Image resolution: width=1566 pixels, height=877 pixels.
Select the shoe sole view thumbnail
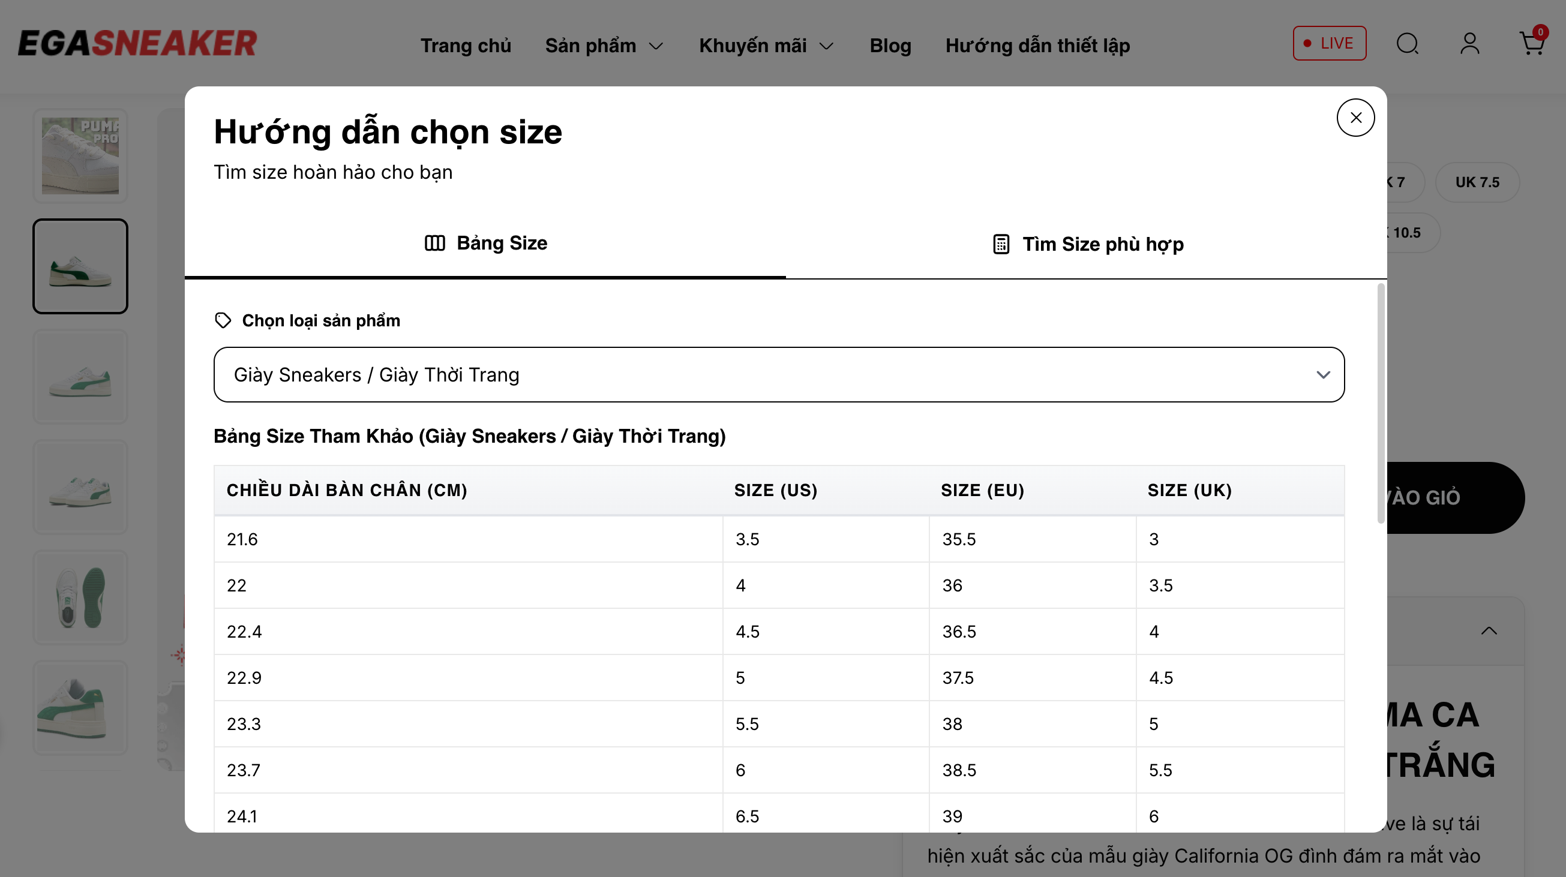click(x=80, y=597)
